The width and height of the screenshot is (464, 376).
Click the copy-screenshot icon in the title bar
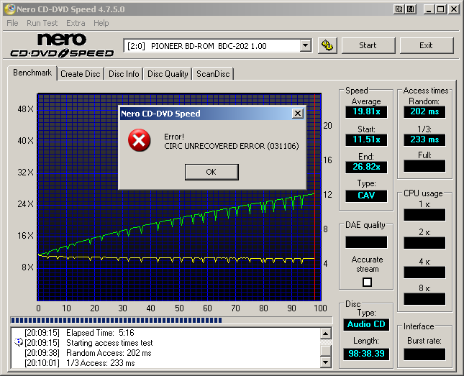(x=398, y=9)
